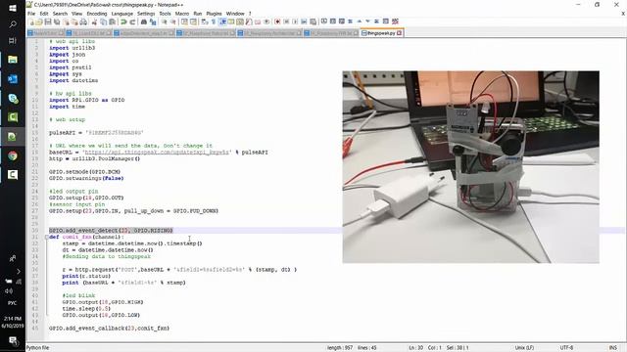Undo the last edit with the green arrow
The image size is (627, 352).
pos(123,22)
